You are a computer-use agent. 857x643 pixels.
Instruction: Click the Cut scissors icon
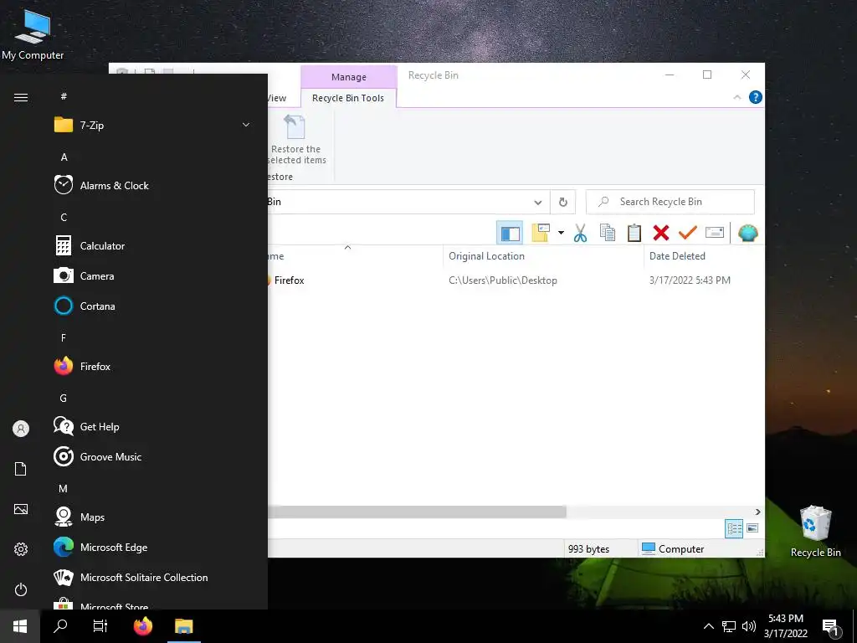tap(581, 233)
